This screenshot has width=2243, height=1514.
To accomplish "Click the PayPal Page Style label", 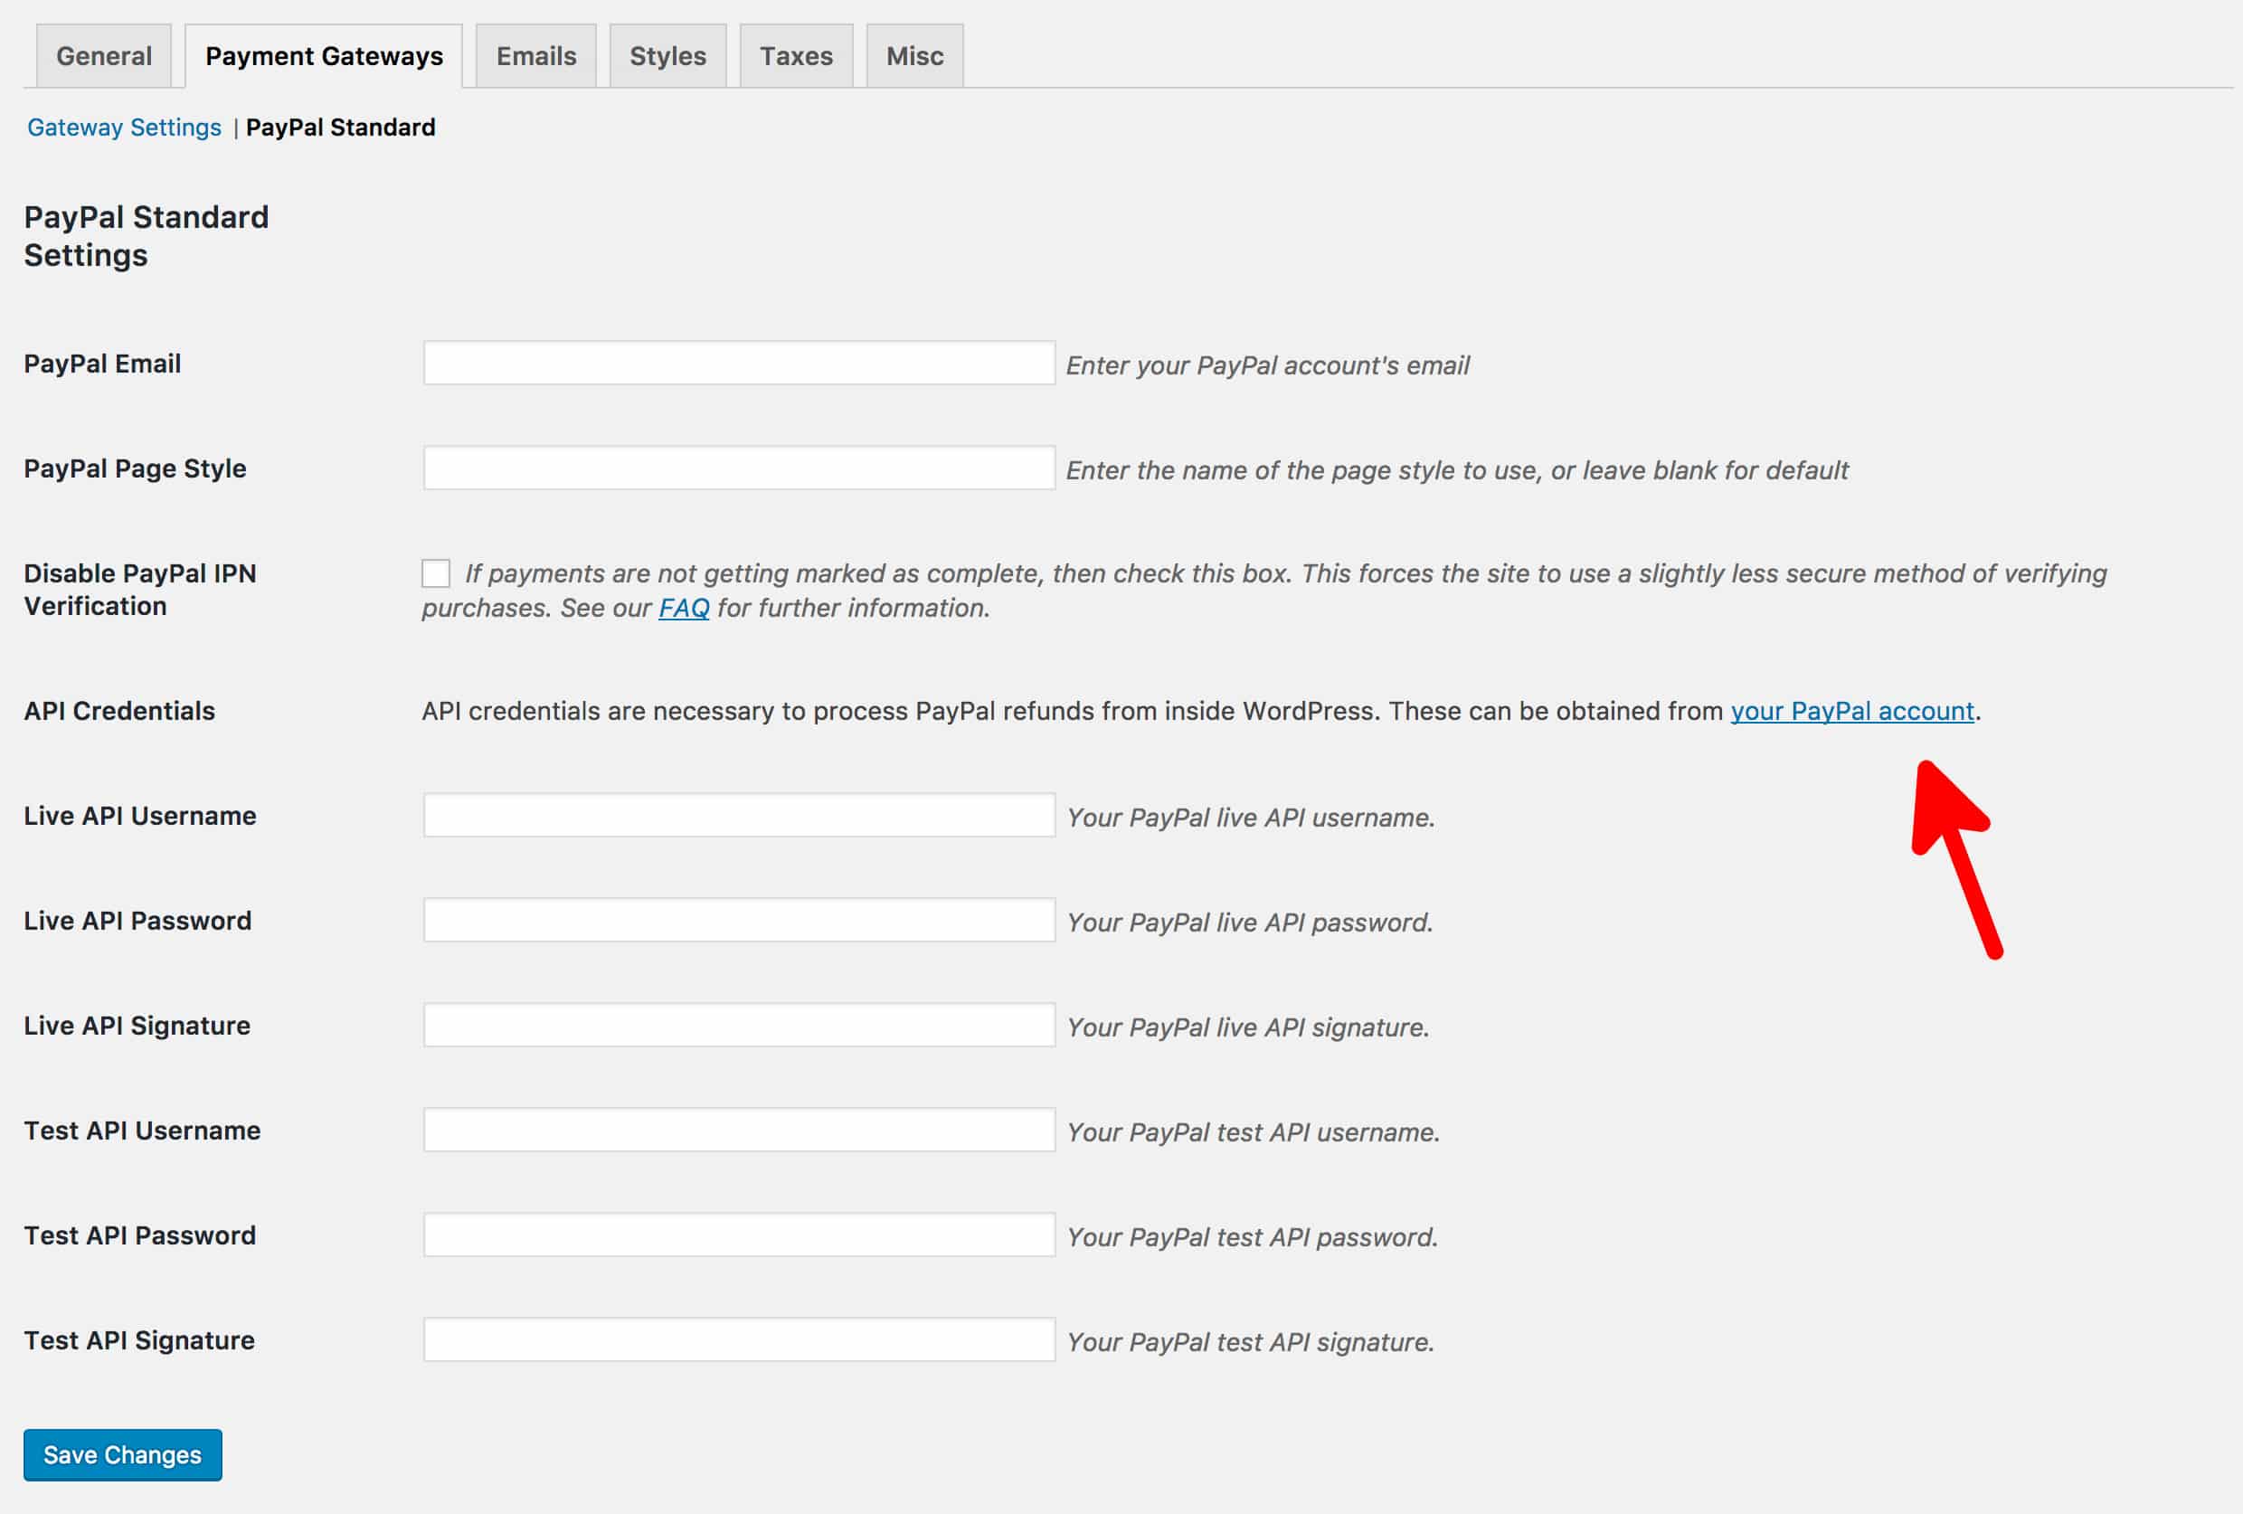I will (x=135, y=469).
